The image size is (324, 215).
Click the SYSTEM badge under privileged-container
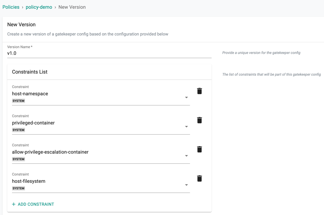pyautogui.click(x=19, y=130)
